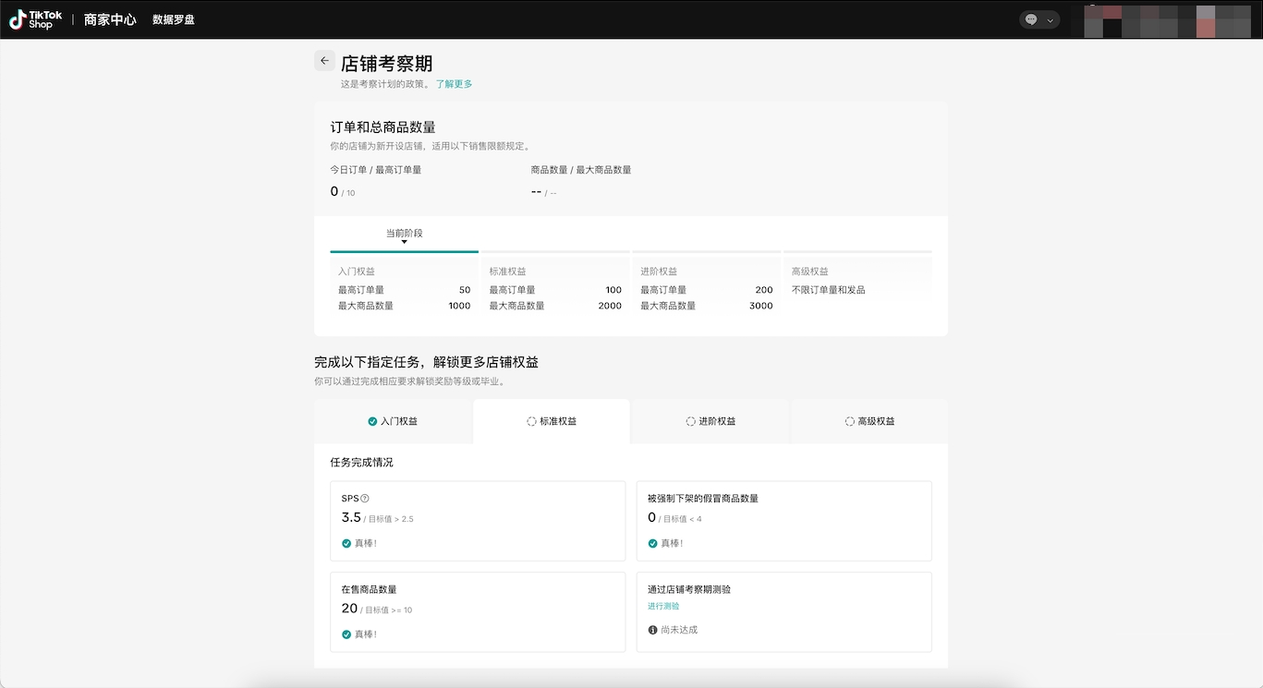Screen dimensions: 1263x688
Task: Click the SPS help question mark icon
Action: tap(365, 499)
